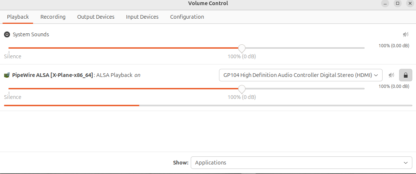Image resolution: width=416 pixels, height=174 pixels.
Task: Switch to the Recording tab
Action: pos(53,17)
